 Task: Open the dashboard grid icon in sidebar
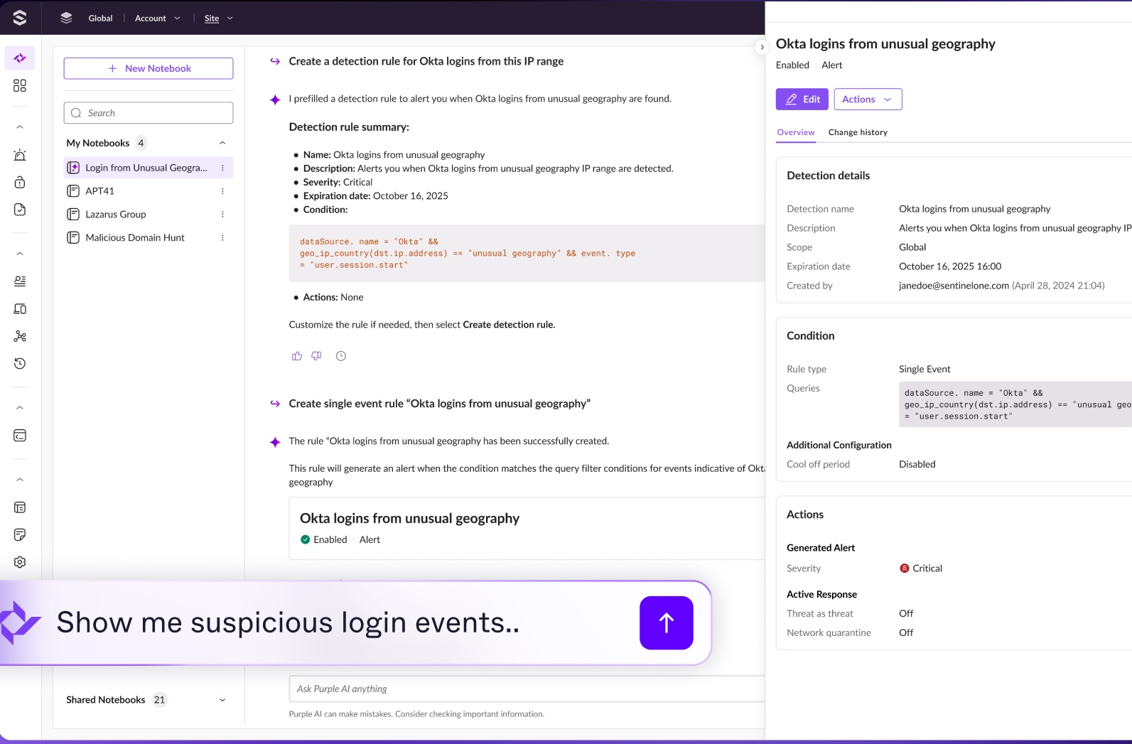coord(20,85)
